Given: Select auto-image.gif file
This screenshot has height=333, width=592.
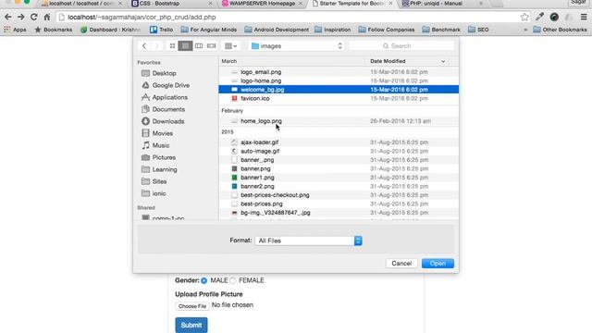Looking at the screenshot, I should pyautogui.click(x=339, y=151).
